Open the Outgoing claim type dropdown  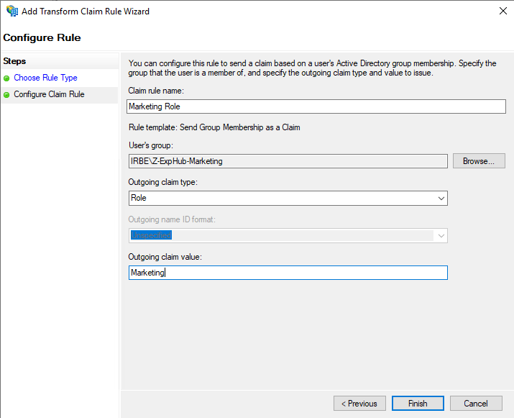point(288,198)
